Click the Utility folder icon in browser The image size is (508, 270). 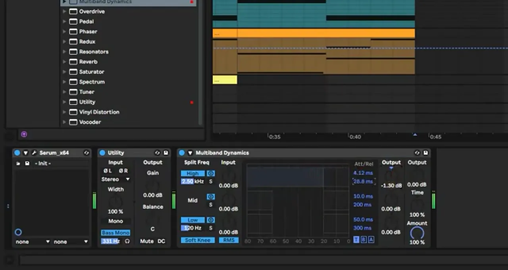pos(73,102)
